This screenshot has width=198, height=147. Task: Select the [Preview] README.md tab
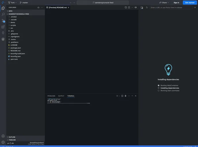[58, 7]
